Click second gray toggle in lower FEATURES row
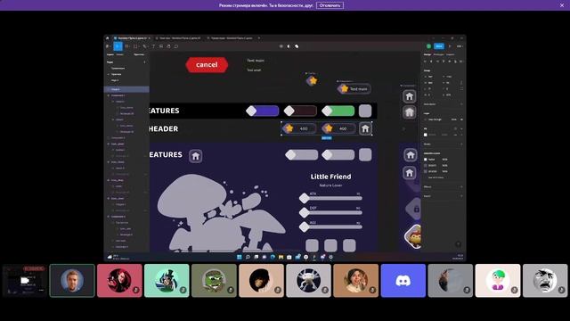Screen dimensions: 570x321 click(x=338, y=155)
